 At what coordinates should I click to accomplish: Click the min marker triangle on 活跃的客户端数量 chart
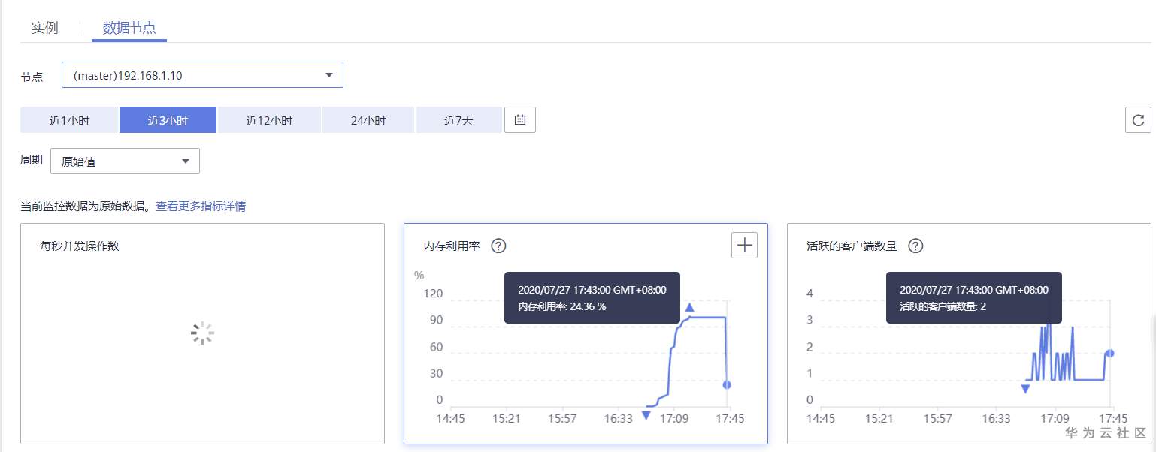click(x=1025, y=388)
